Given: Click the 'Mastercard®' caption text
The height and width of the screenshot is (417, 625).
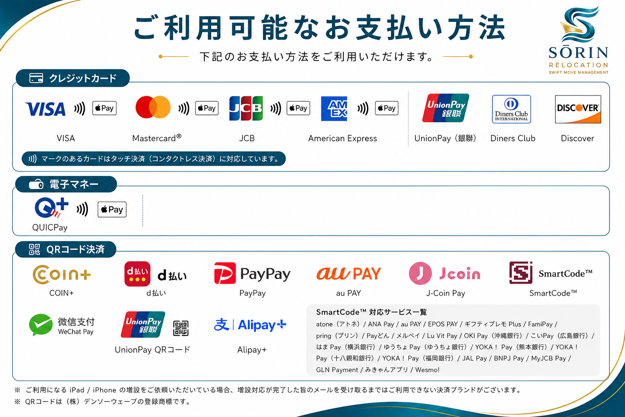Looking at the screenshot, I should [157, 138].
